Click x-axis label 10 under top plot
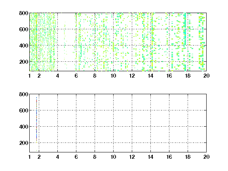The width and height of the screenshot is (228, 171). [x=113, y=76]
